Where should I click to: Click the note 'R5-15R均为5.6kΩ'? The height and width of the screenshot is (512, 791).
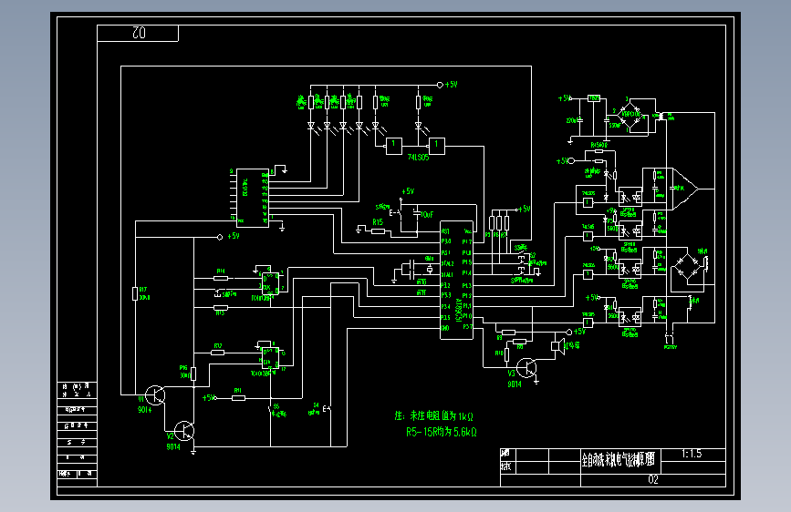(442, 432)
